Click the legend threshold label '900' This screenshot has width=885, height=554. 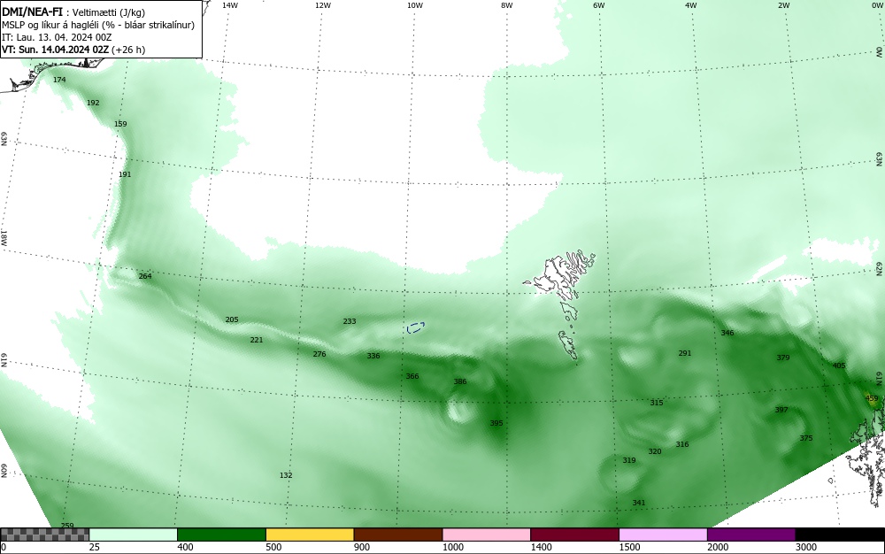point(362,547)
